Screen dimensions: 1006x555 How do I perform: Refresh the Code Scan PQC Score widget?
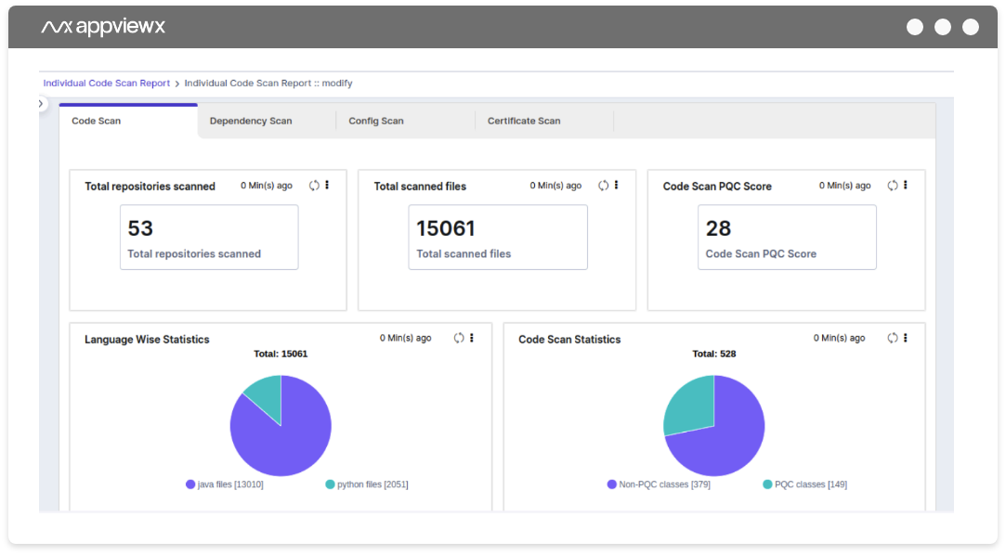[x=892, y=184]
